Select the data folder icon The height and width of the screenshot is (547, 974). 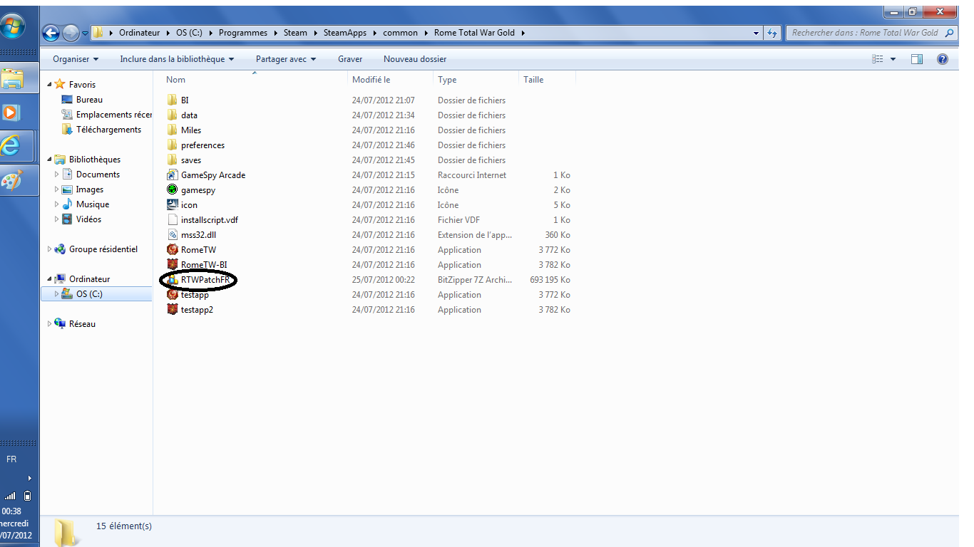point(172,115)
